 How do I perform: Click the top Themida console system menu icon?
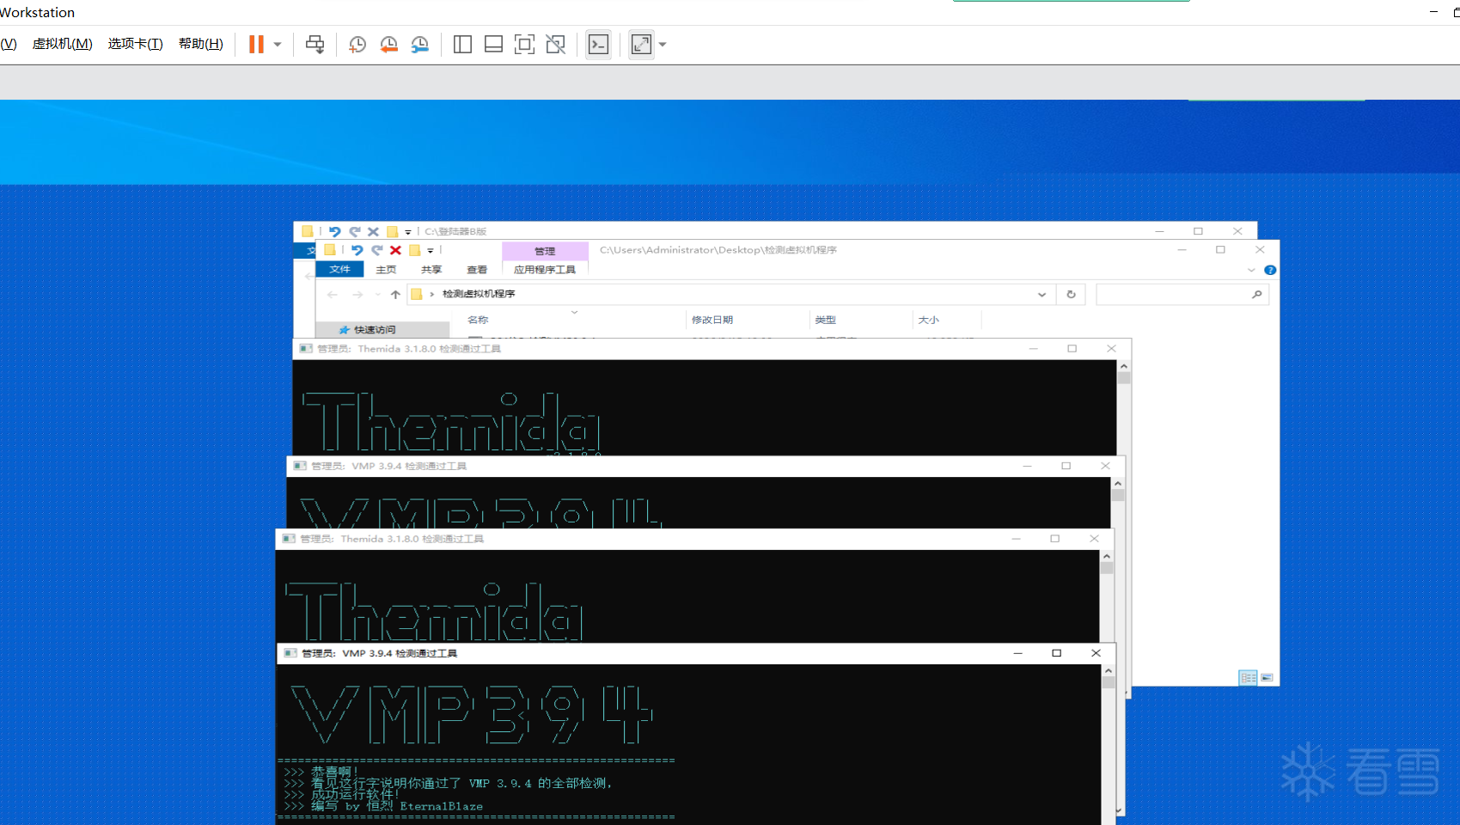pyautogui.click(x=306, y=349)
